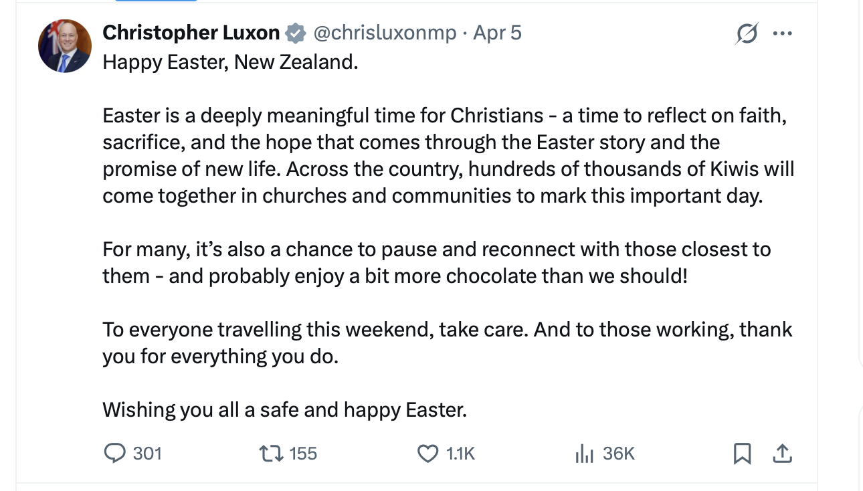Open Christopher Luxon's profile picture
Viewport: 863px width, 491px height.
[x=65, y=46]
